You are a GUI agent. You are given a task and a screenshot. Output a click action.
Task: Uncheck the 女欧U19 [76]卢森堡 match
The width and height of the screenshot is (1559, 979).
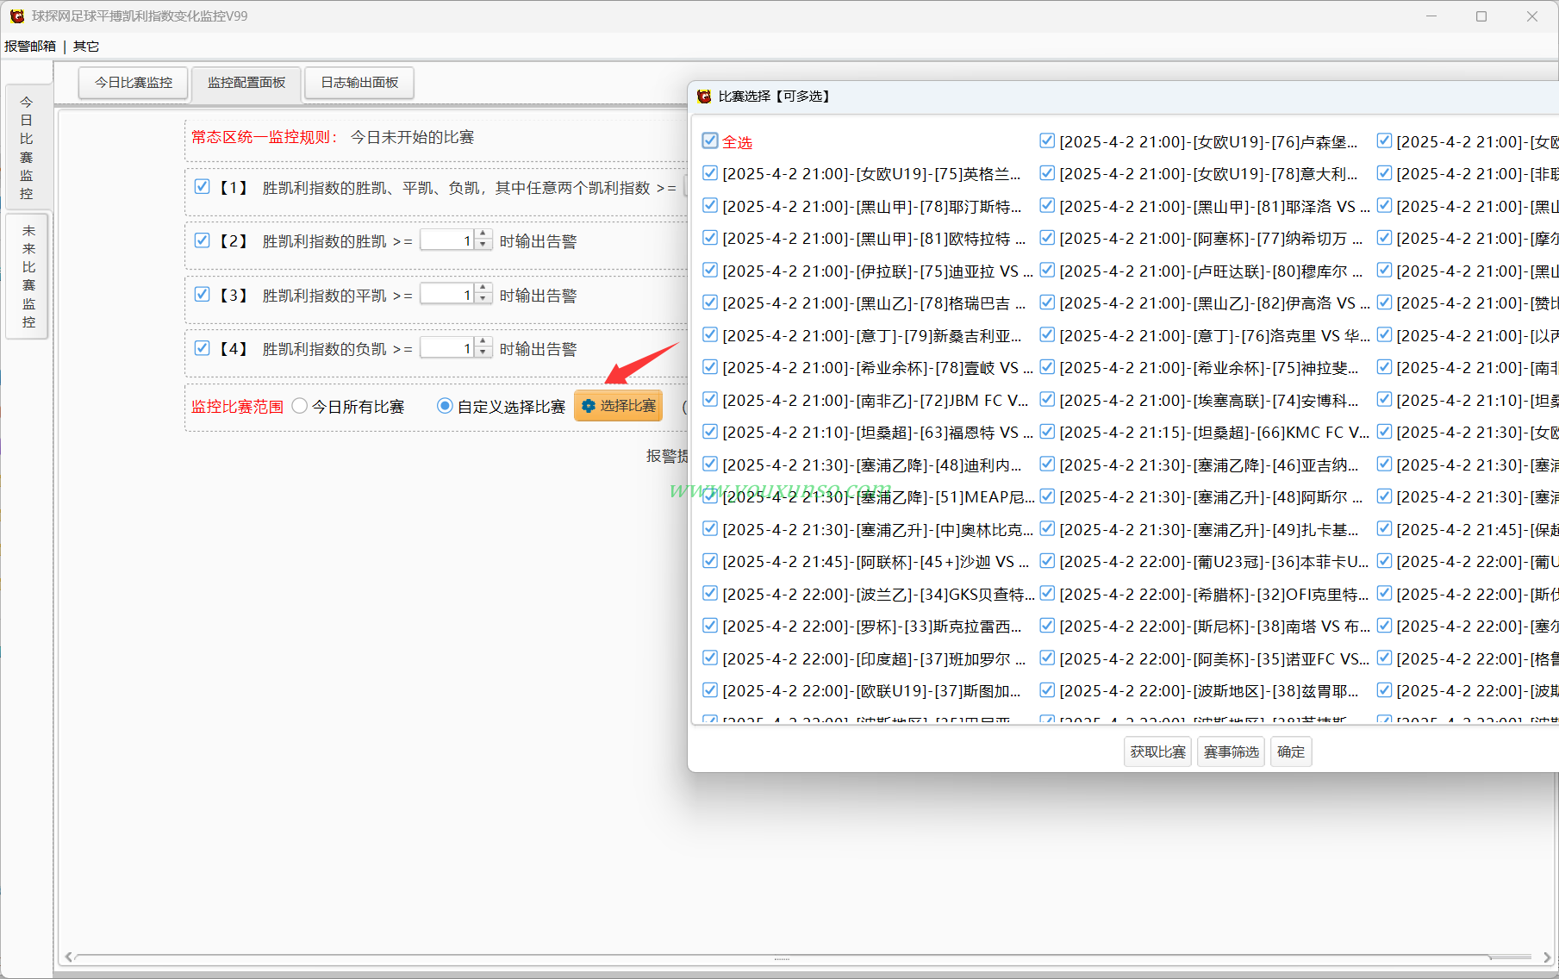pos(1047,140)
